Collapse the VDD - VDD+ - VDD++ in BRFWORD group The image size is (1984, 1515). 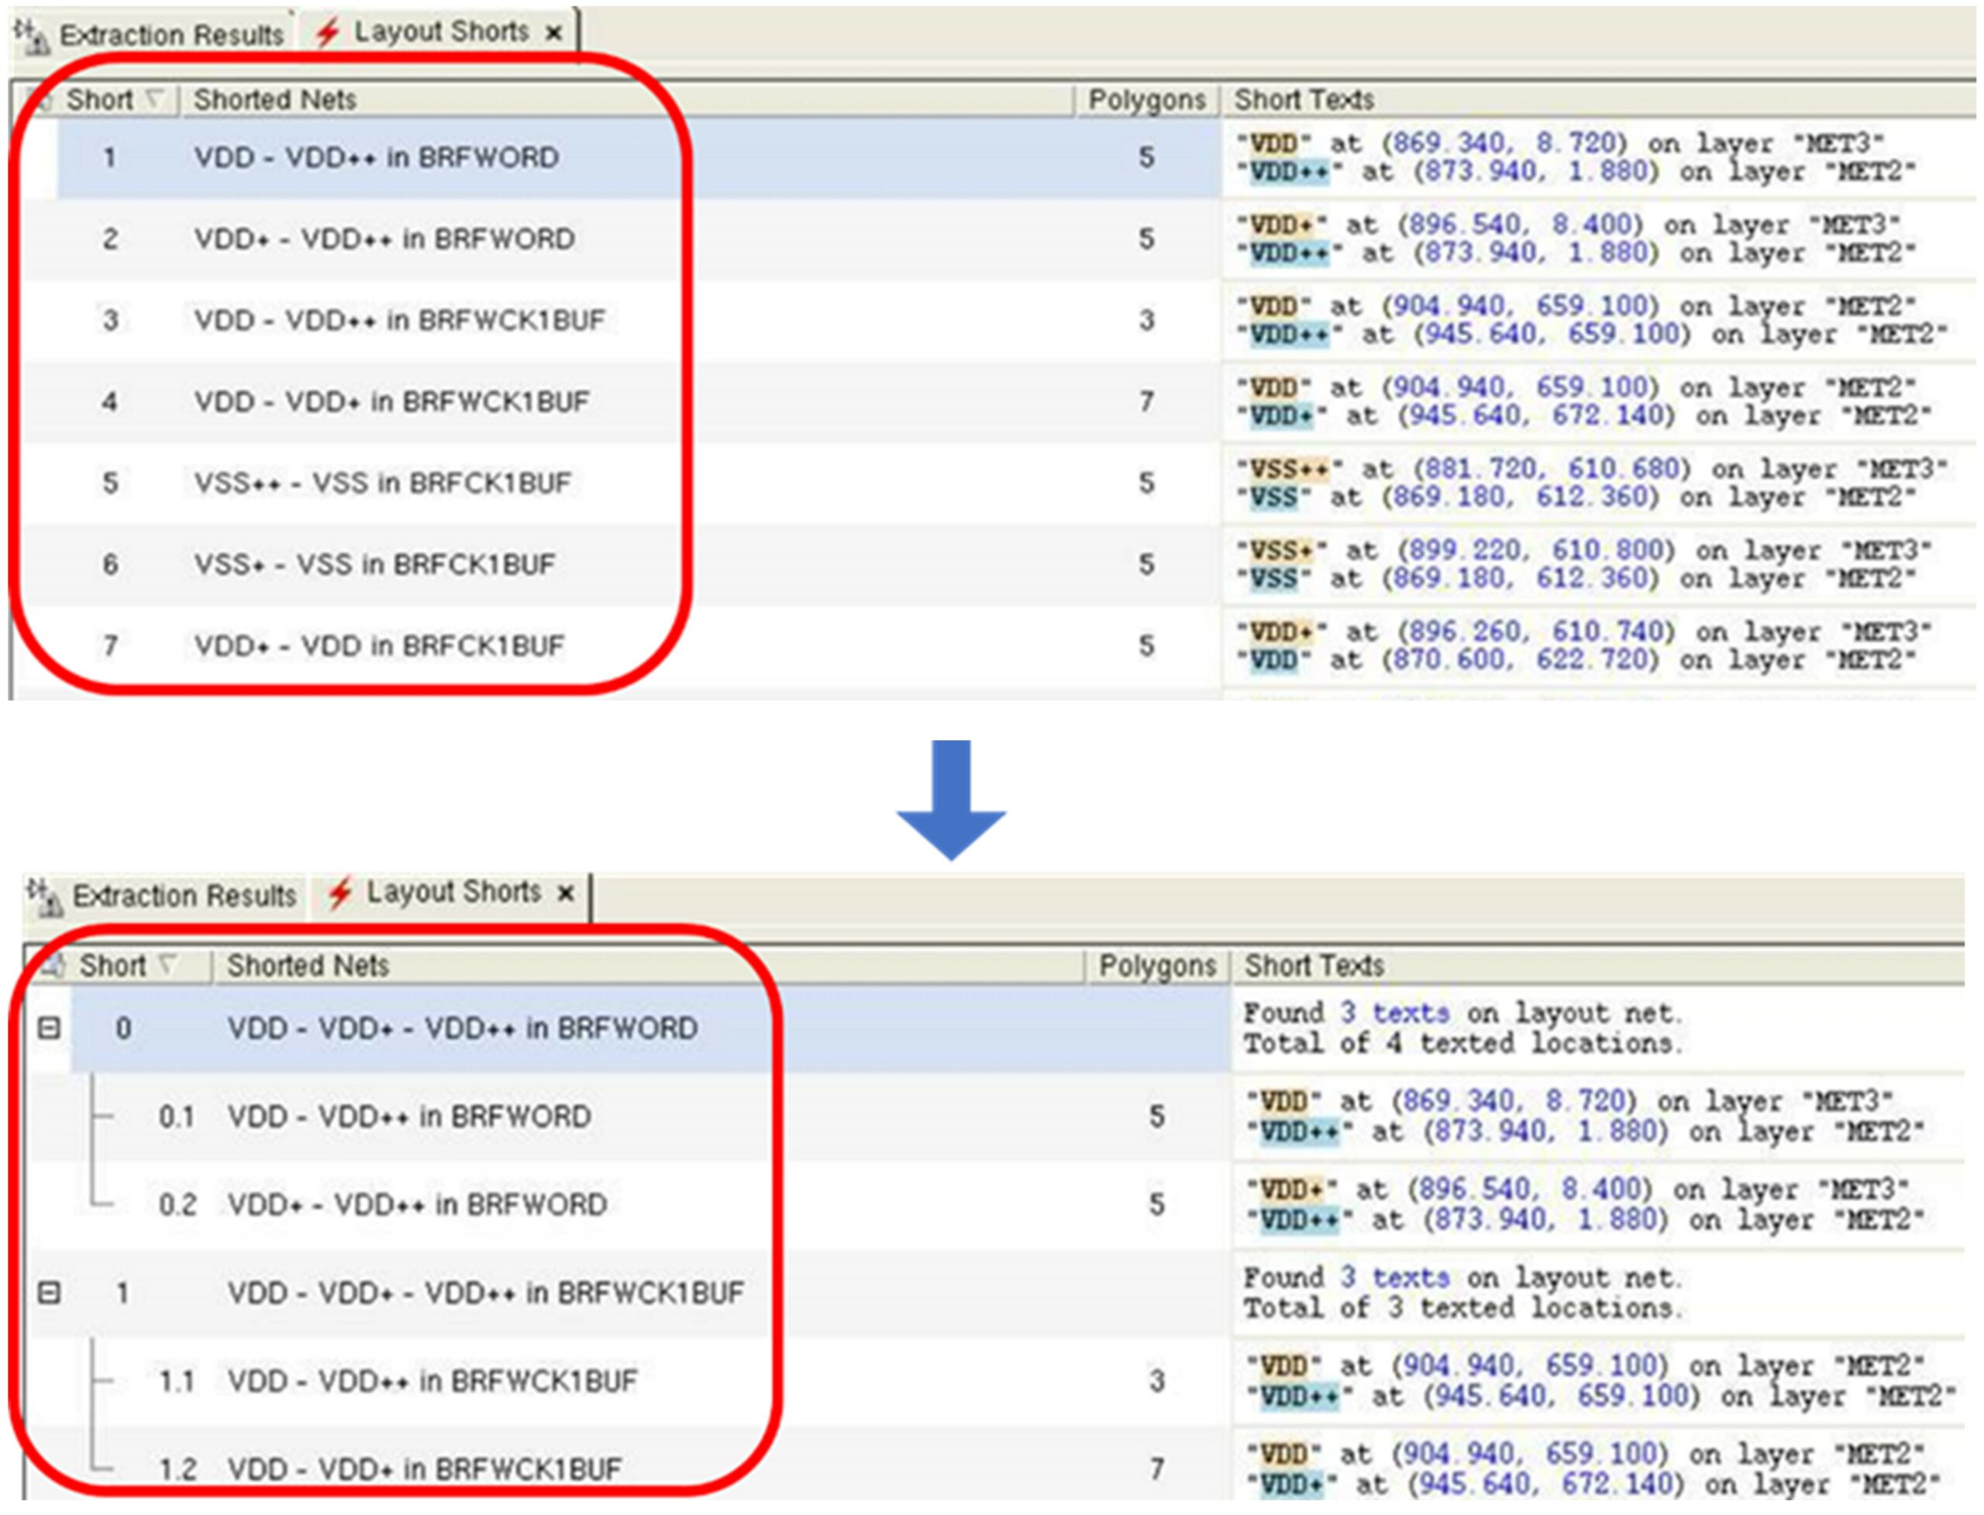[50, 1028]
